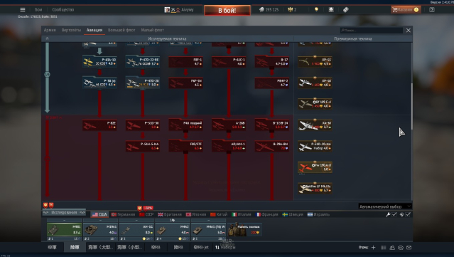
Task: Expand the Автоматический выбор dropdown
Action: pos(385,206)
